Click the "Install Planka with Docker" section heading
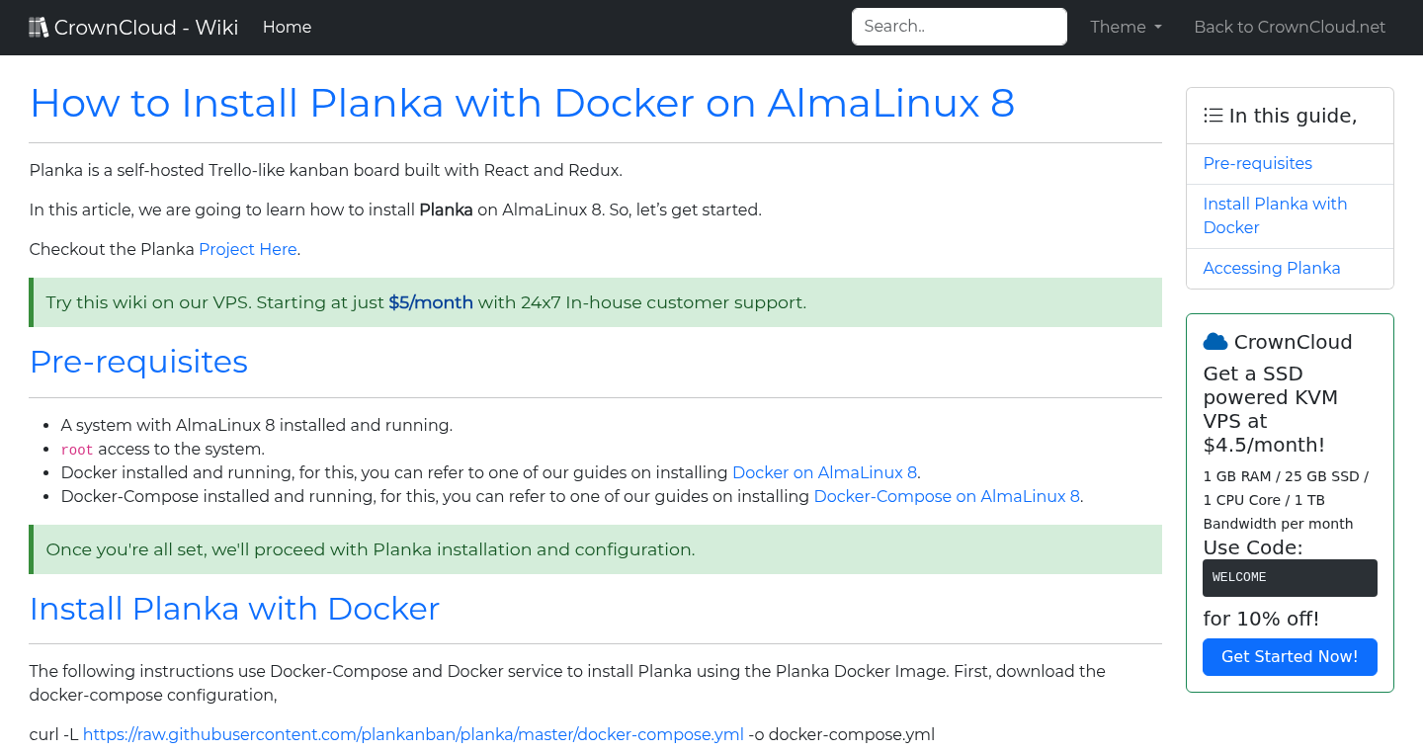The height and width of the screenshot is (752, 1423). (234, 609)
